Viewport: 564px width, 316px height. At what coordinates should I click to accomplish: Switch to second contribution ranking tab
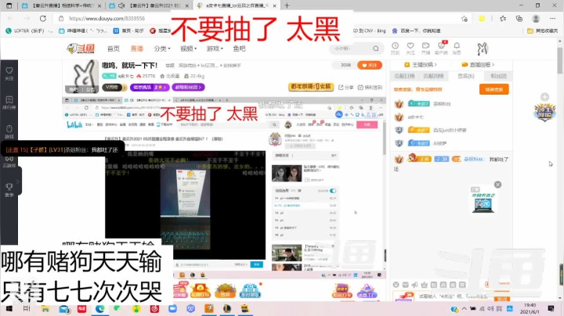(x=433, y=76)
